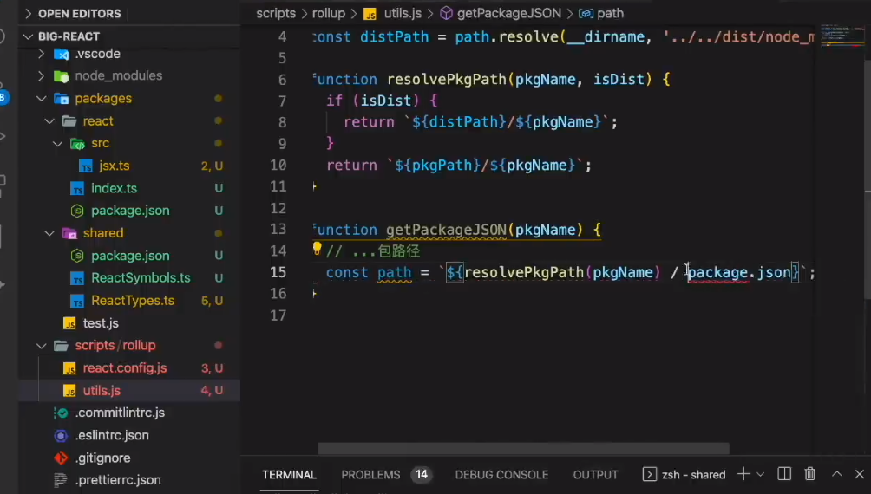871x494 pixels.
Task: Open the new terminal launch profile dropdown
Action: tap(761, 475)
